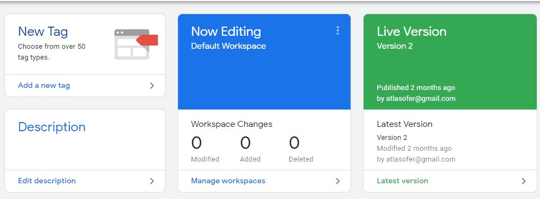
Task: Click the Description card heading
Action: (52, 127)
